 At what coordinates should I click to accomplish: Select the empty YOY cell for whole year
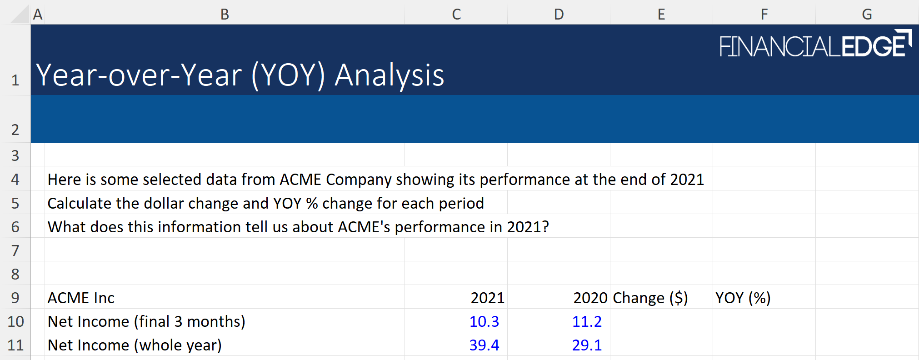764,345
